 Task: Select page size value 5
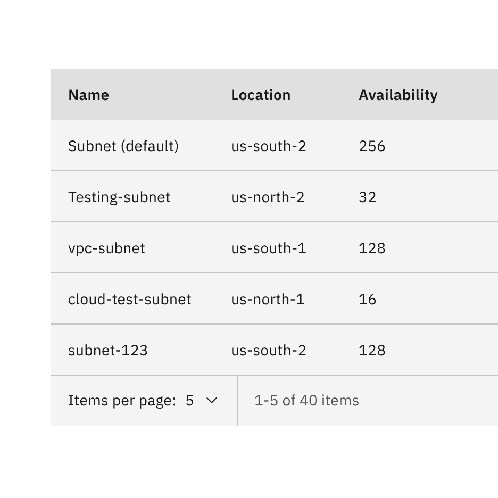coord(189,400)
